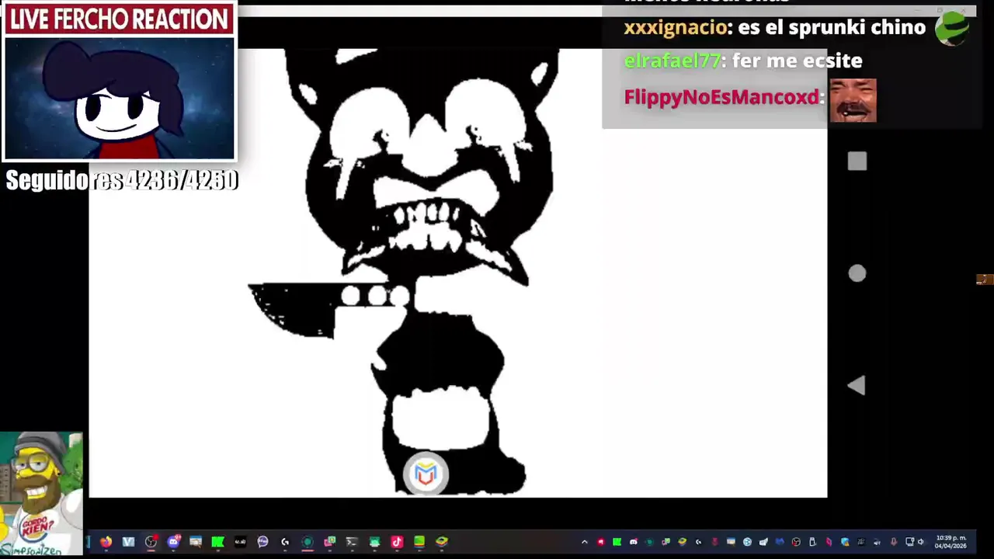Show hidden system tray icons chevron
This screenshot has height=559, width=994.
click(x=585, y=542)
